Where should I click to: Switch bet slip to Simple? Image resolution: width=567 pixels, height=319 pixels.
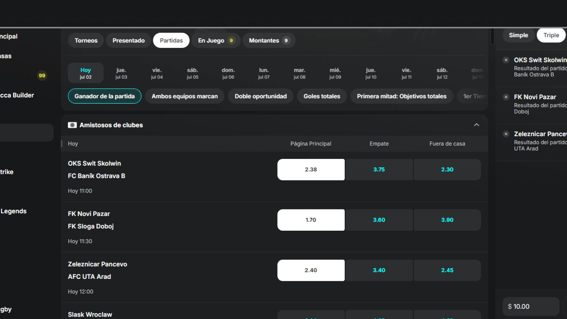pyautogui.click(x=518, y=35)
